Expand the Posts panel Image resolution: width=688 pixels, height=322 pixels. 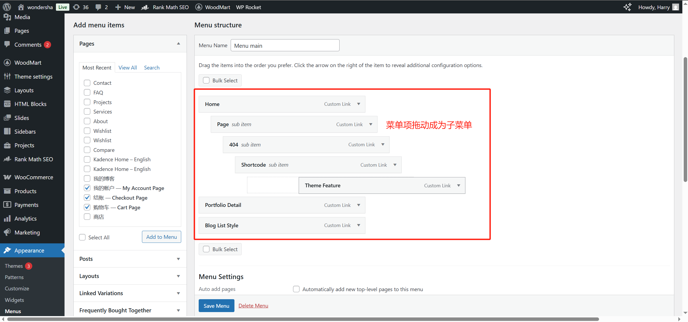[x=178, y=259]
